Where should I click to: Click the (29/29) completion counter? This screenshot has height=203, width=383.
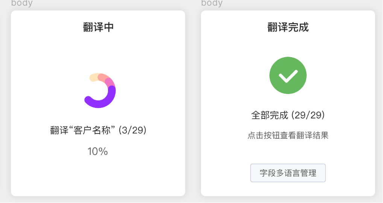coord(308,115)
